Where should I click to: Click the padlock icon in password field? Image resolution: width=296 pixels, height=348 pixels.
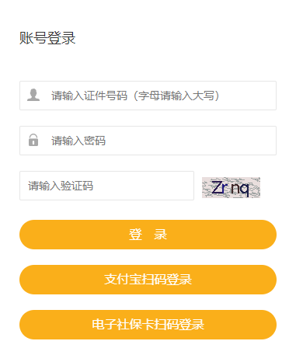(x=33, y=140)
